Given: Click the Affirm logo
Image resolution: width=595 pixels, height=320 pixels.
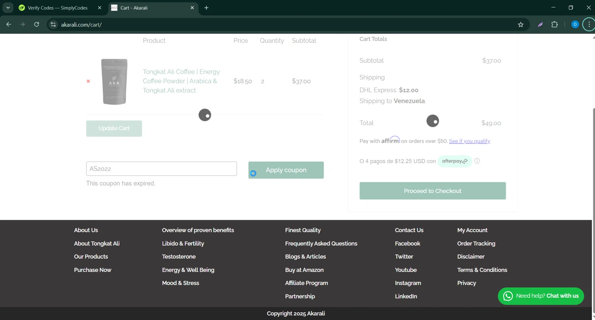Looking at the screenshot, I should point(391,140).
